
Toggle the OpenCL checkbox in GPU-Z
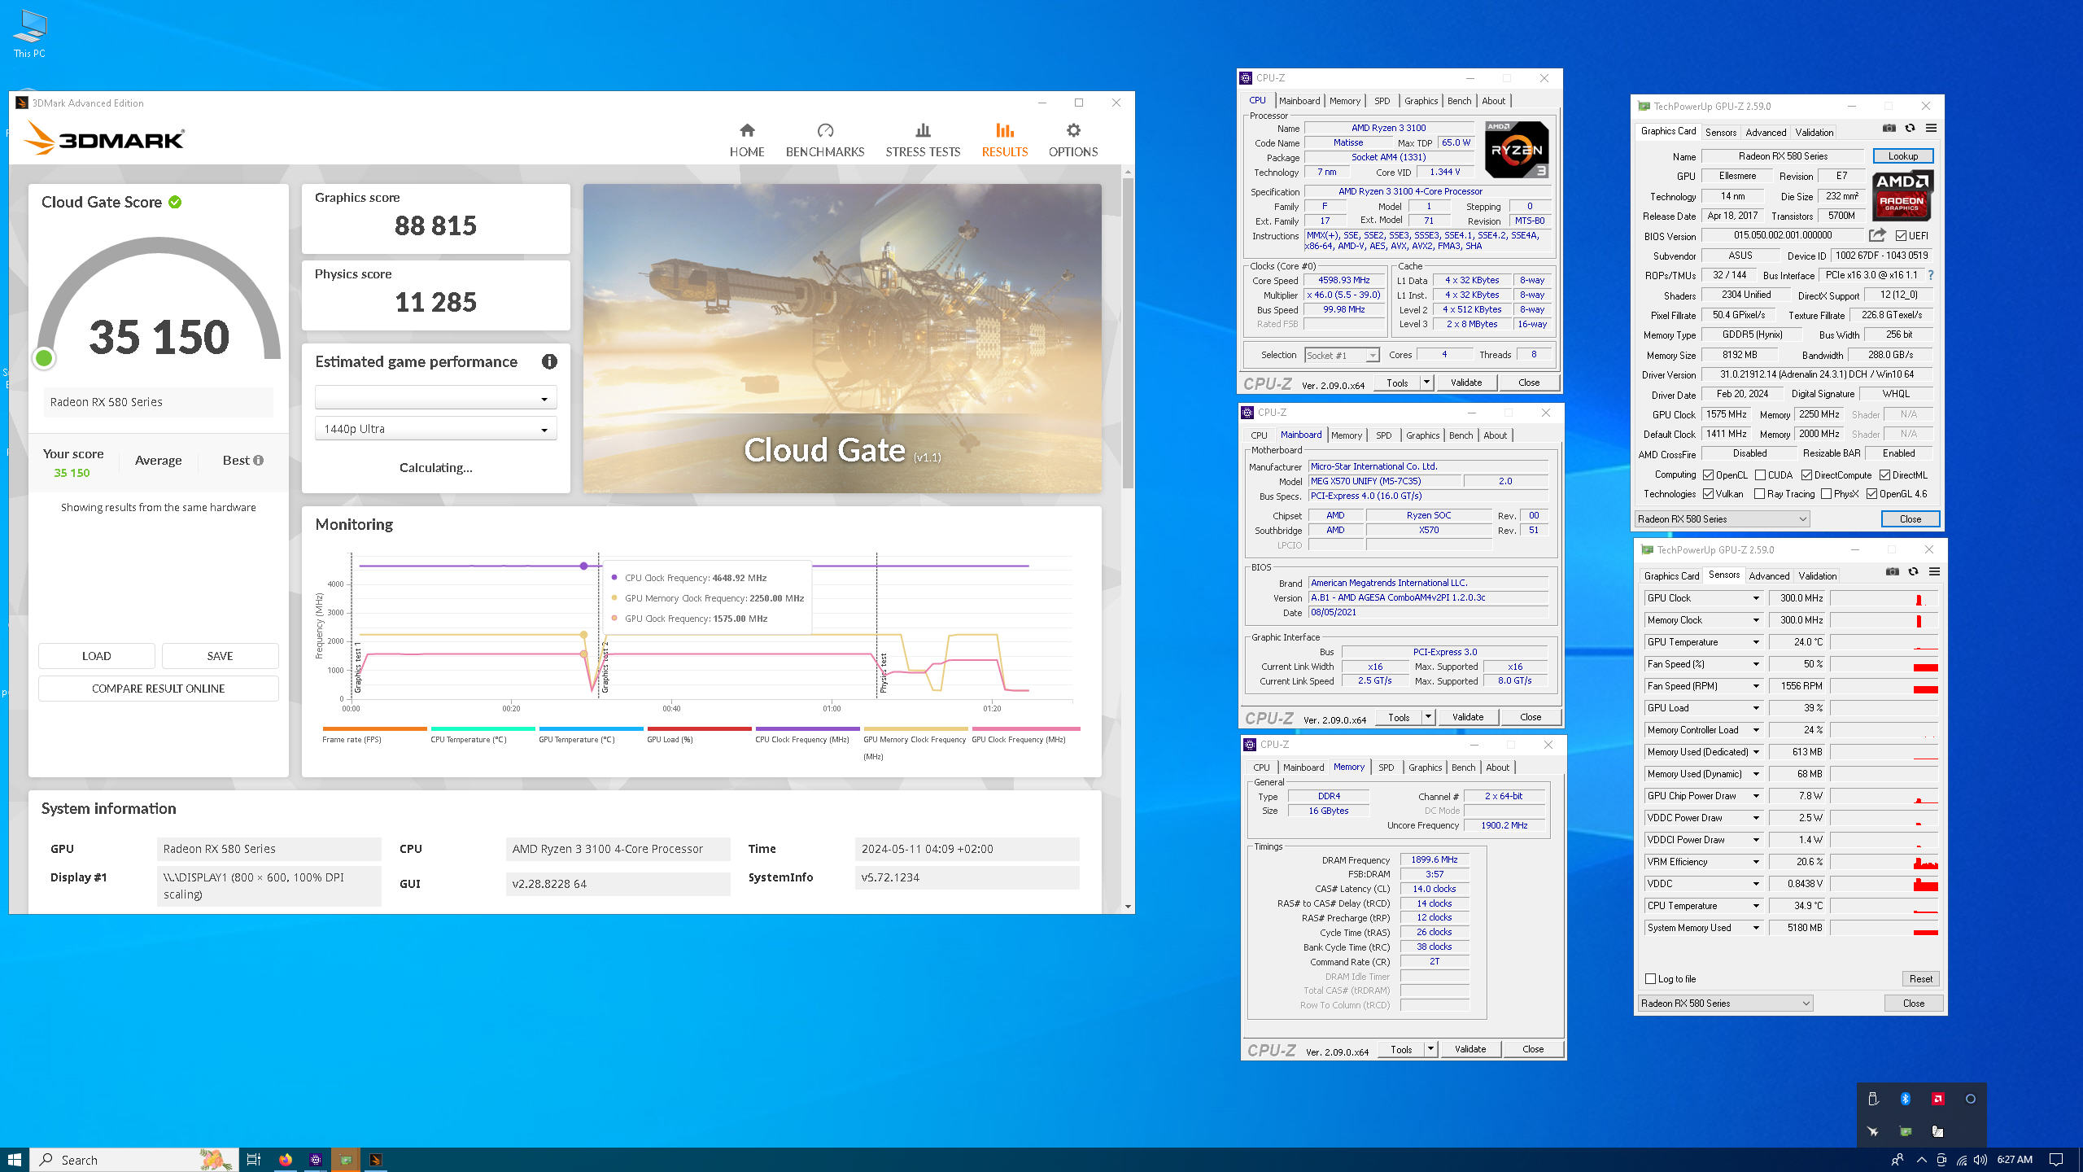click(1708, 475)
